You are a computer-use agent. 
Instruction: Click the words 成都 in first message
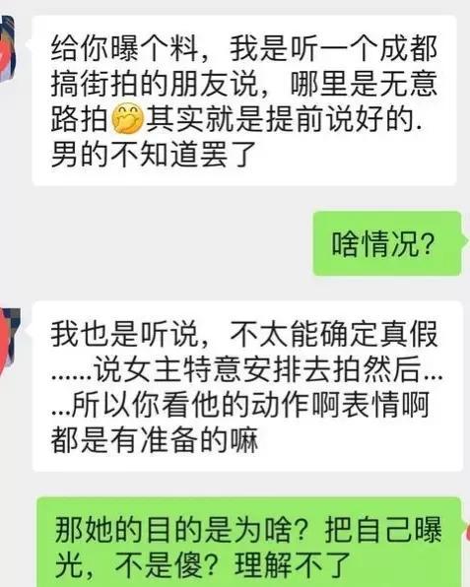click(x=409, y=48)
